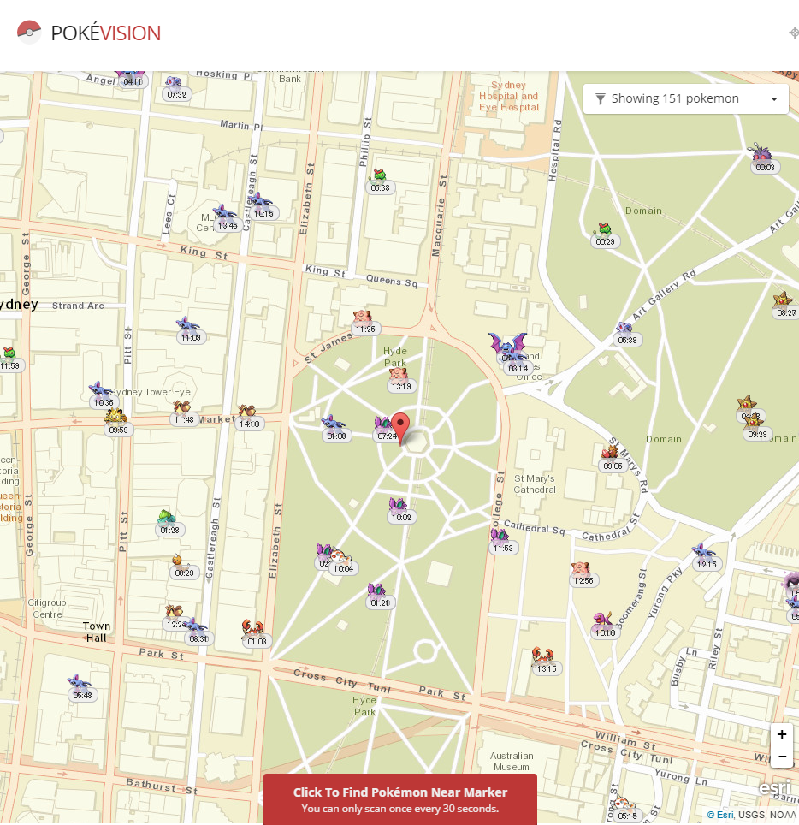Click the dropdown caret arrow in filter box
799x825 pixels.
pos(773,99)
